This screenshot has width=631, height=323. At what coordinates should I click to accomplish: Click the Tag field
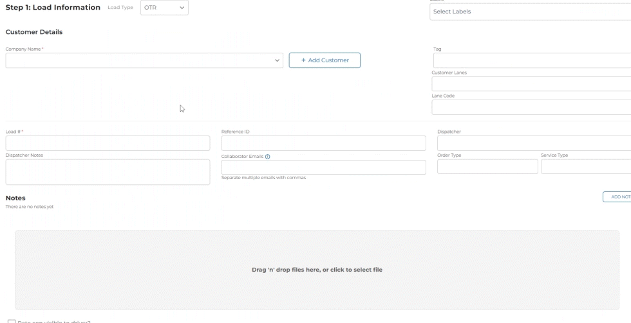[531, 60]
